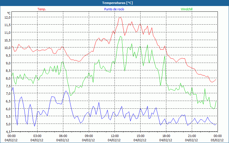Click the 10,5 y-axis value

coord(8,40)
